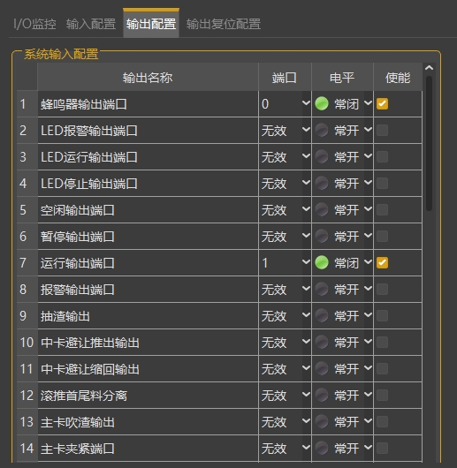The height and width of the screenshot is (468, 457).
Task: Disable the 蜂鸣器输出端口 enable checkbox
Action: tap(383, 104)
